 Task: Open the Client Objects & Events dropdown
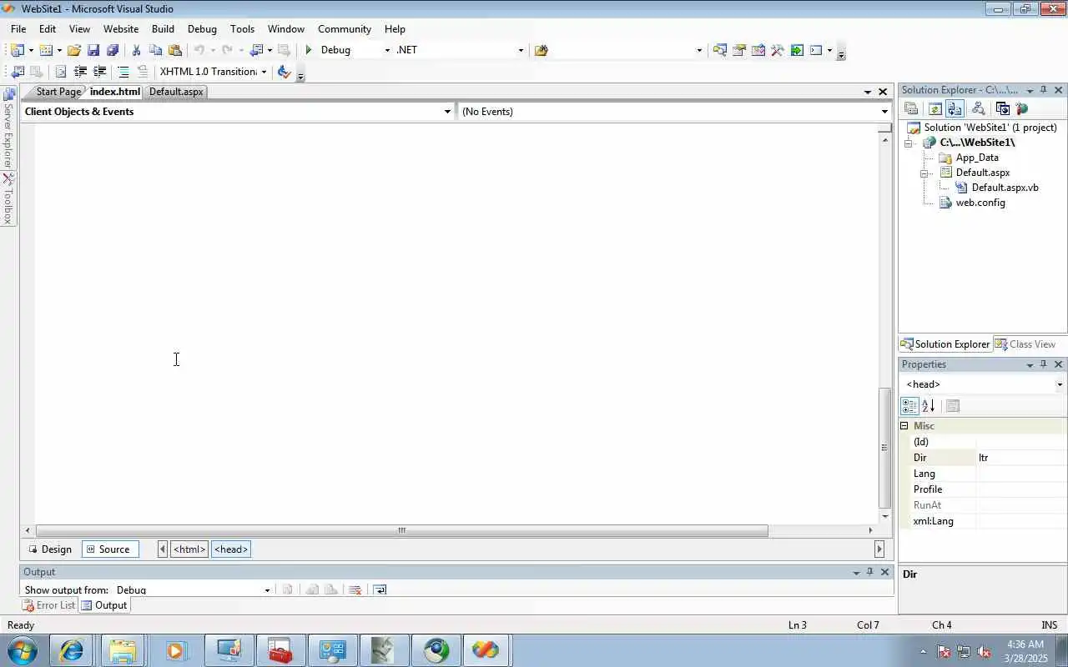[x=447, y=112]
